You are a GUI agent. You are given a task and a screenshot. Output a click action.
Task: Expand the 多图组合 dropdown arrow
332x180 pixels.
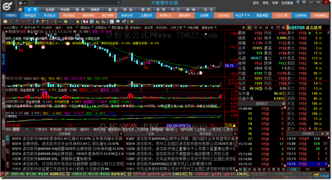(x=108, y=28)
